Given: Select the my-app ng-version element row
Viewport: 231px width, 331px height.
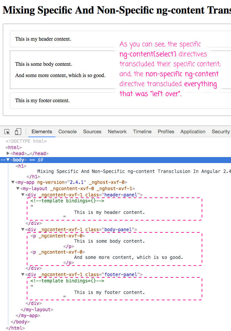Looking at the screenshot, I should [x=71, y=182].
